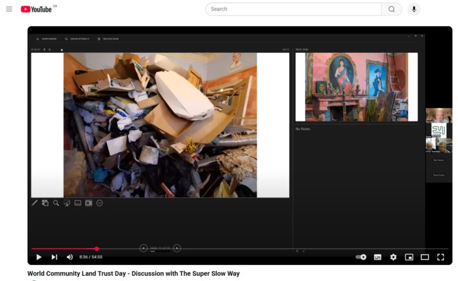
Task: Enable theater mode view
Action: click(425, 257)
